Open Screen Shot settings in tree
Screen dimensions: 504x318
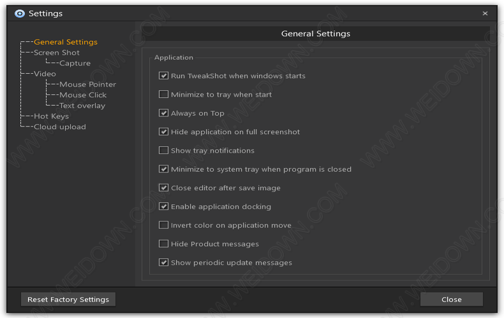[x=57, y=53]
